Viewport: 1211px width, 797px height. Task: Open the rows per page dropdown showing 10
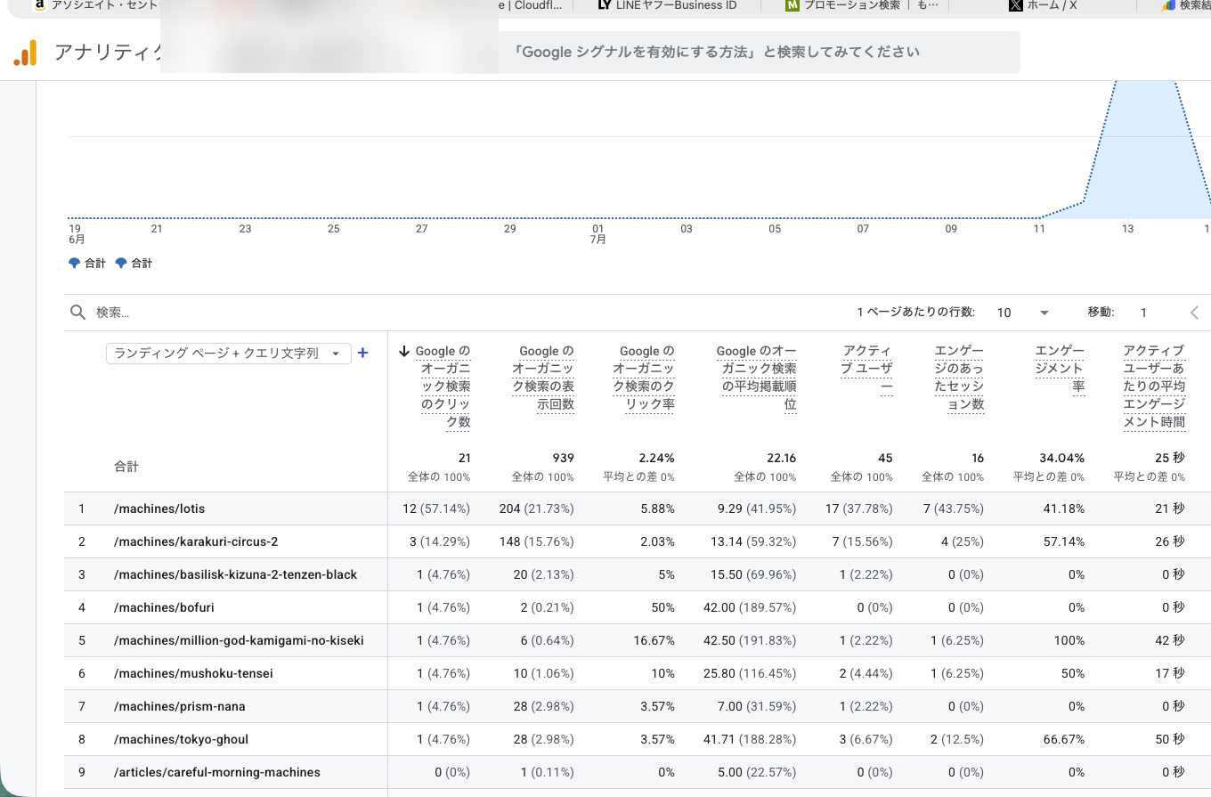1023,313
